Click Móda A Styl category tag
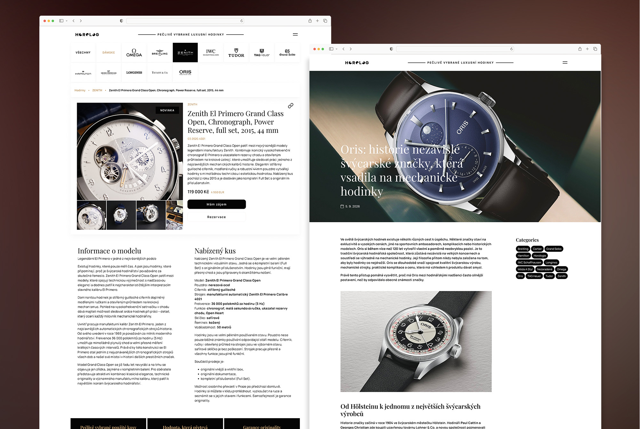The width and height of the screenshot is (640, 429). pyautogui.click(x=525, y=269)
